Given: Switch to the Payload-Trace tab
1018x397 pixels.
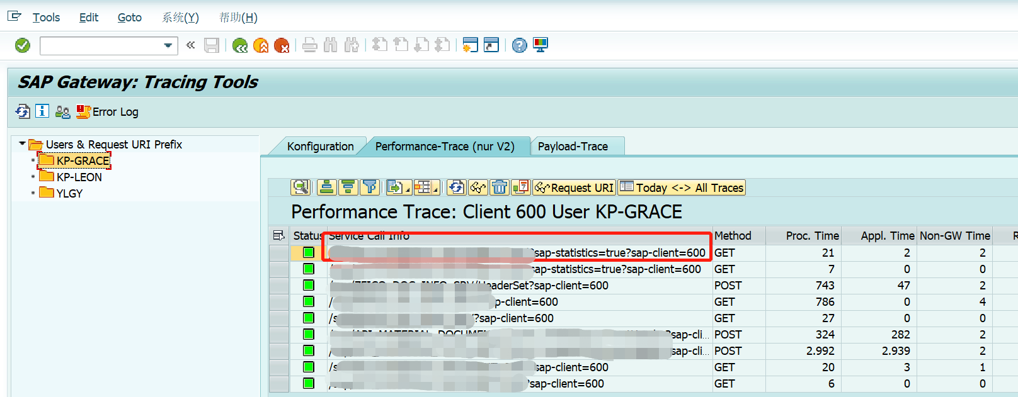Looking at the screenshot, I should click(x=573, y=146).
